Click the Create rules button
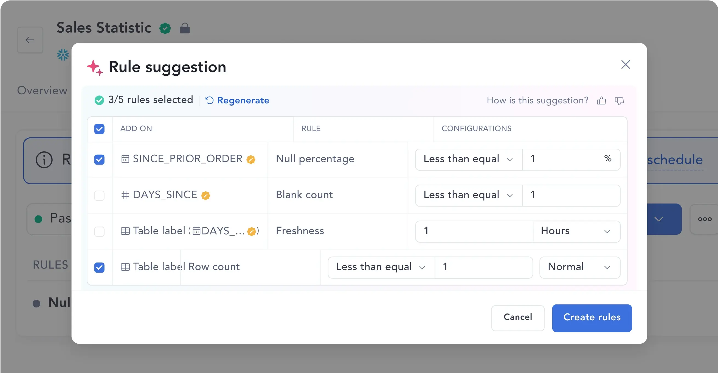This screenshot has height=373, width=718. pos(592,318)
